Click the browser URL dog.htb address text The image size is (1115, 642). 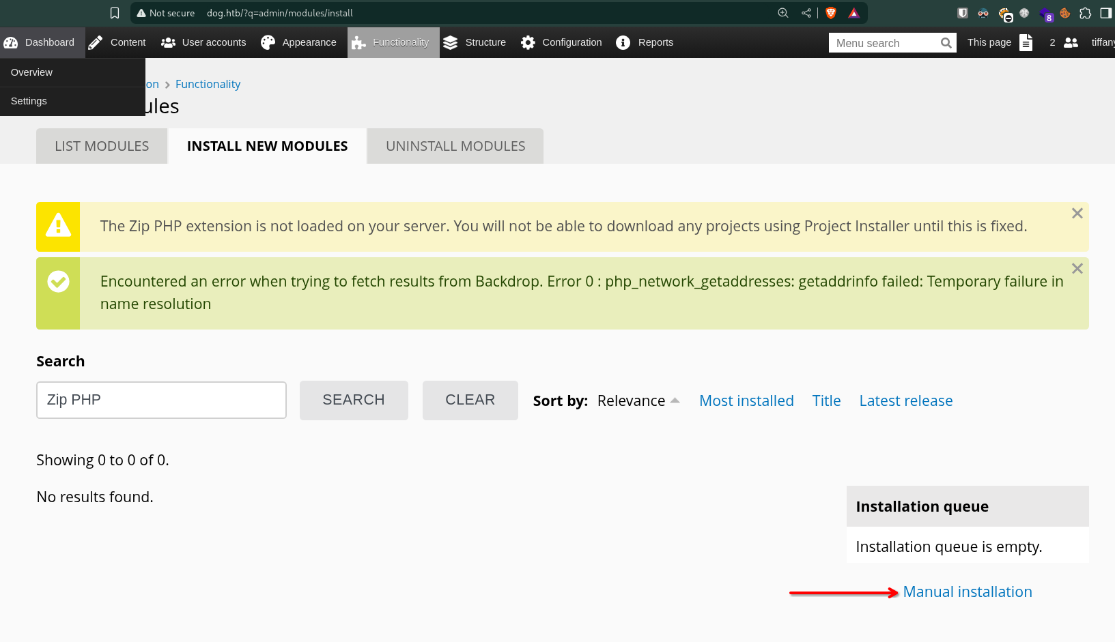tap(280, 13)
